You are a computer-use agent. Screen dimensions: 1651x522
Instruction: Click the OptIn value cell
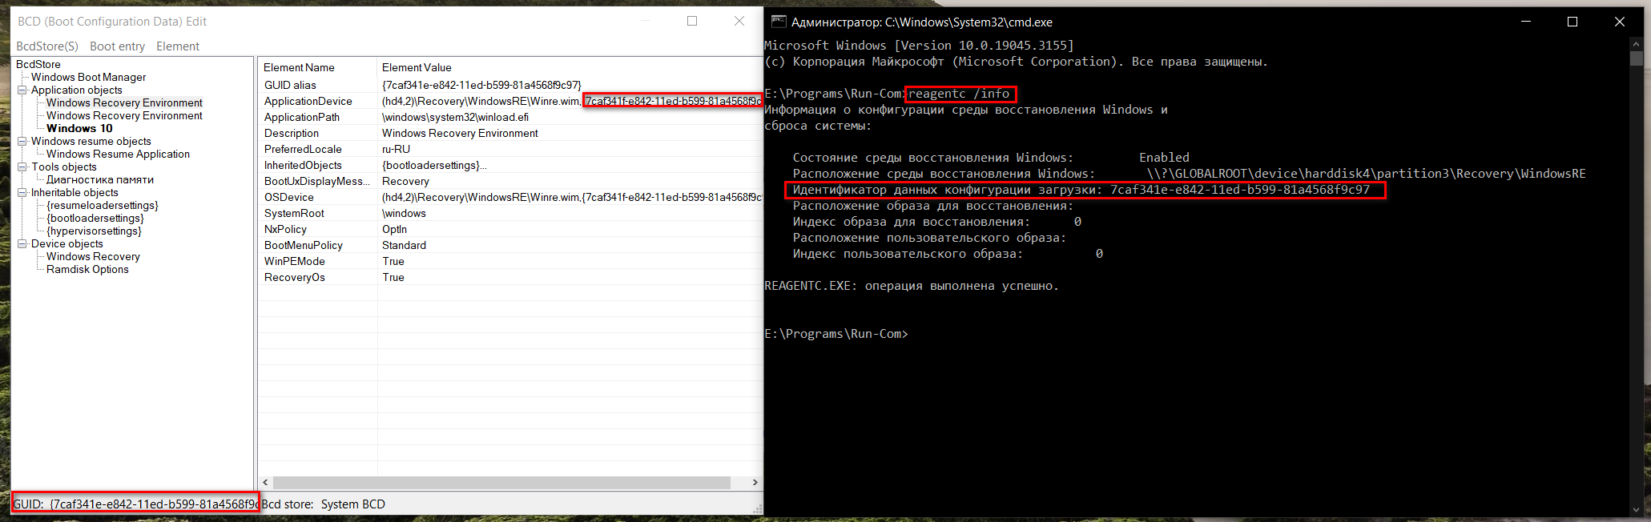coord(394,229)
